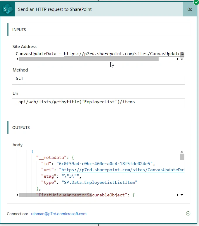Click the OUTPUTS section header
199x226 pixels.
coord(99,128)
